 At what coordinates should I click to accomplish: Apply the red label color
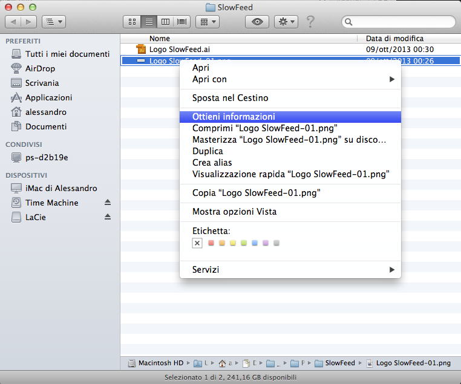point(211,243)
